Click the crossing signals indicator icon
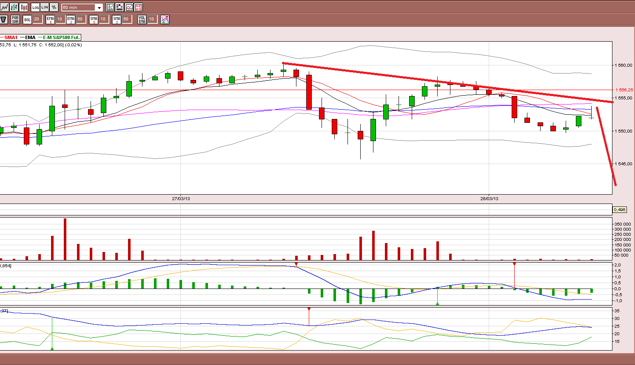Viewport: 635px width, 365px height. click(165, 20)
